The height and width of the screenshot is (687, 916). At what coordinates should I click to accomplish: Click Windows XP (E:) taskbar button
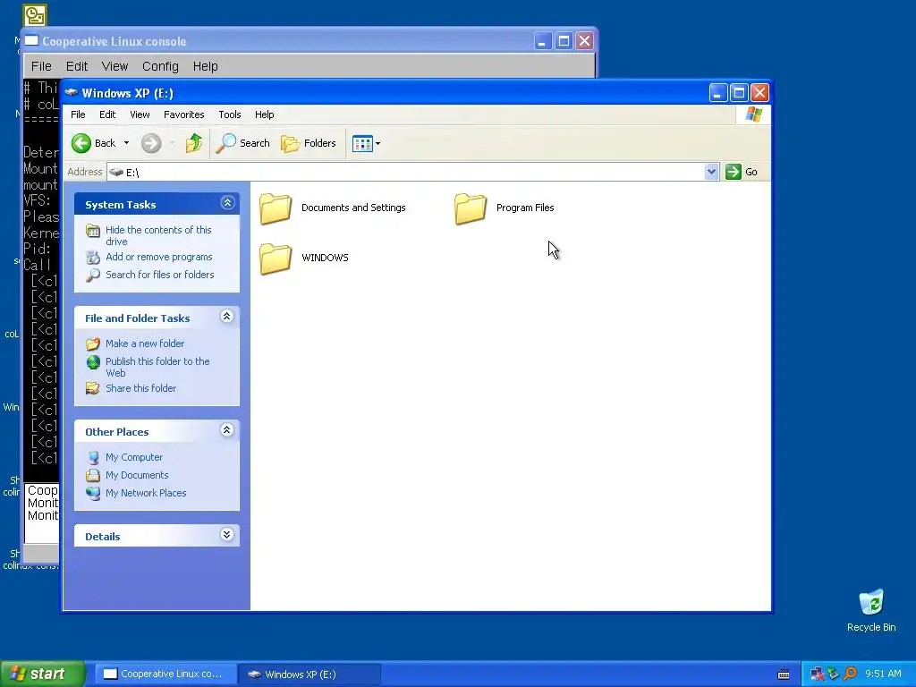(310, 674)
